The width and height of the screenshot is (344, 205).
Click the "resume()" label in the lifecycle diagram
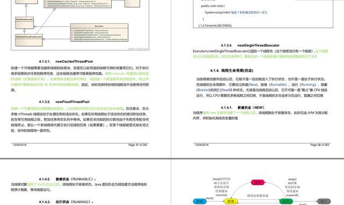coord(221,195)
